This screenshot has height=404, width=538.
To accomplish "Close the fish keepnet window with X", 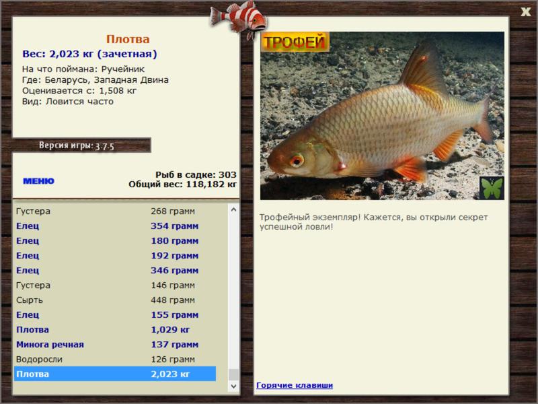I will click(525, 12).
